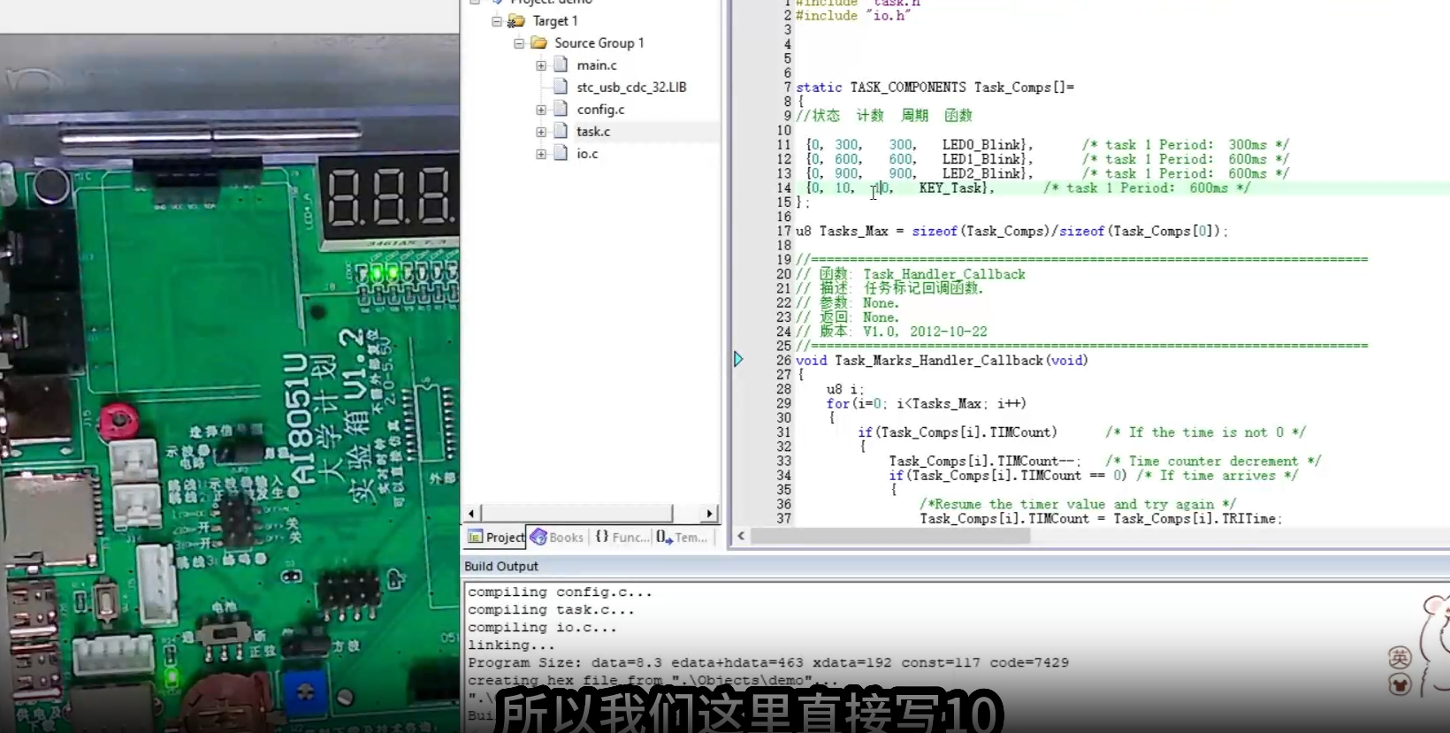Screen dimensions: 1450x733
Task: Click the main.c file icon
Action: pos(561,65)
